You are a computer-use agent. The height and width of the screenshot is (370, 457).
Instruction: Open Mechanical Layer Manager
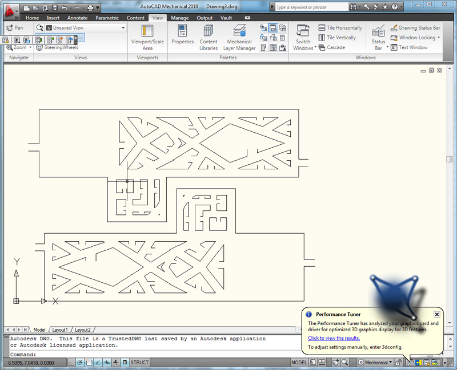click(239, 38)
